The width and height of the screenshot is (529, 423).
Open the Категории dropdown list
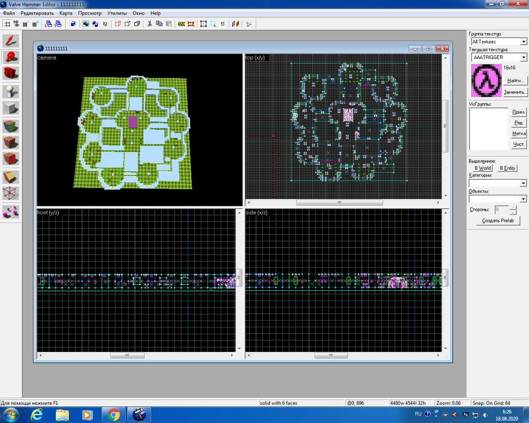(497, 183)
